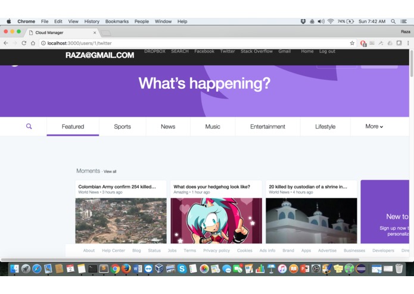
Task: Open the Facebook nav link
Action: pos(204,51)
